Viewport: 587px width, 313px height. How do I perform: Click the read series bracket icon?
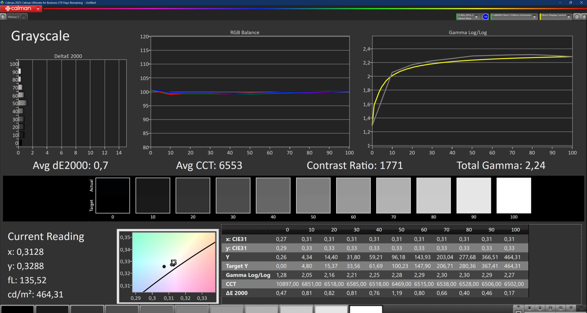tap(550, 308)
